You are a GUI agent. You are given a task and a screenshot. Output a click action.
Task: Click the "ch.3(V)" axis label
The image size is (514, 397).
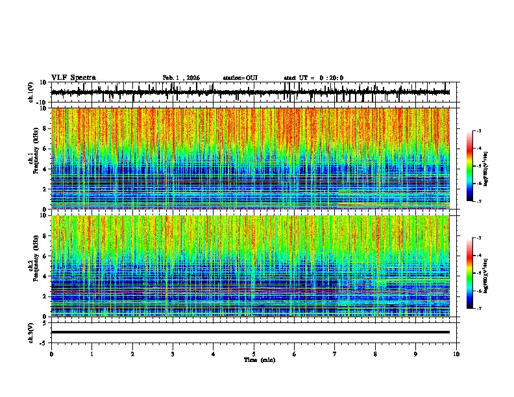[31, 333]
